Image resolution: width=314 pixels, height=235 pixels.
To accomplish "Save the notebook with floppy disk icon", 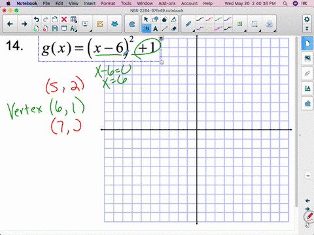I will pyautogui.click(x=54, y=29).
